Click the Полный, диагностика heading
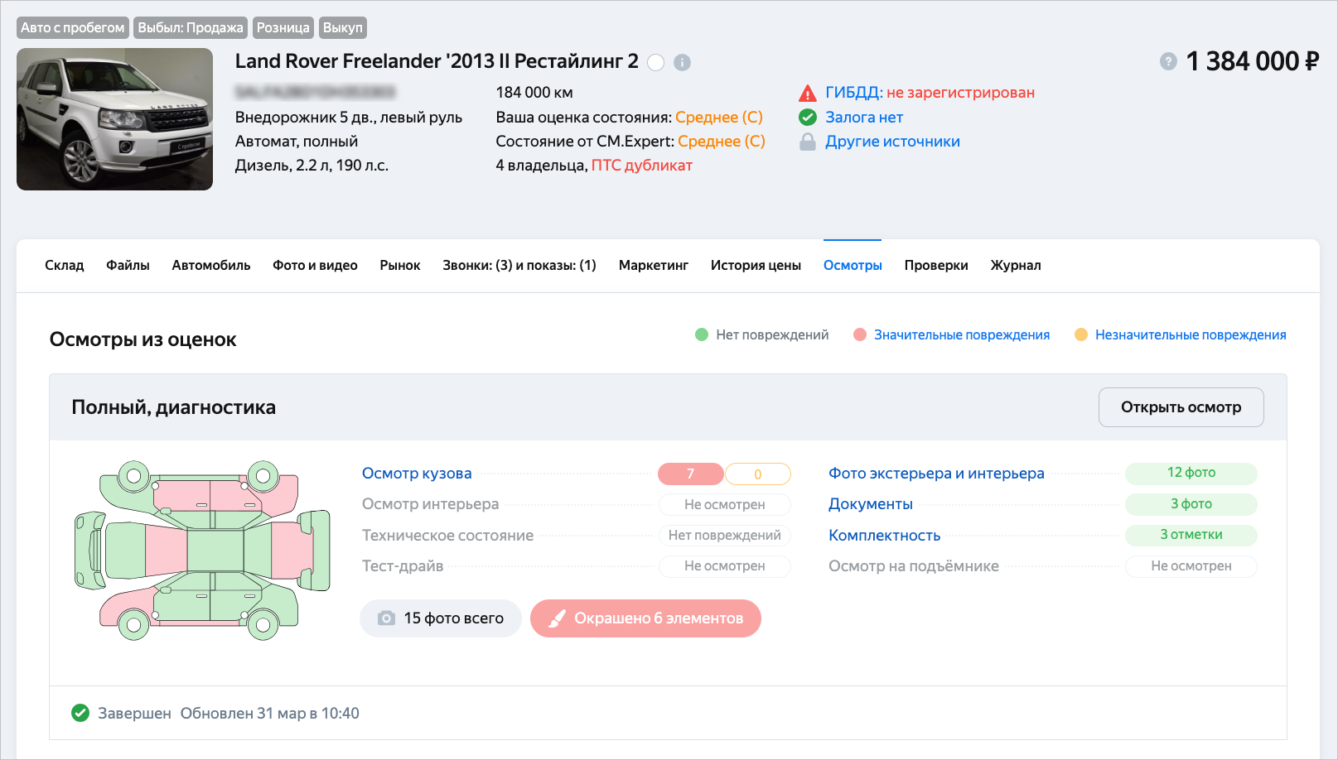Image resolution: width=1338 pixels, height=760 pixels. (174, 407)
